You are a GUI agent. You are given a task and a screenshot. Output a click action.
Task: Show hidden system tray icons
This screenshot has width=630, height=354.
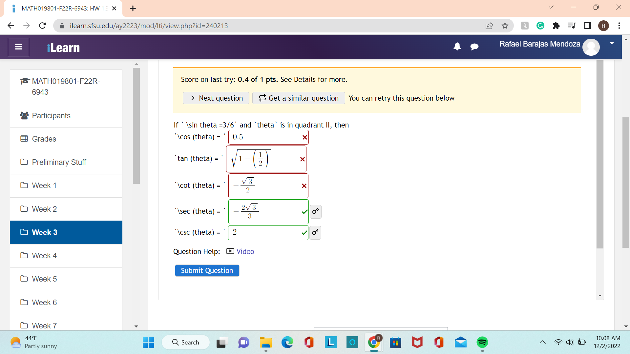(x=543, y=342)
